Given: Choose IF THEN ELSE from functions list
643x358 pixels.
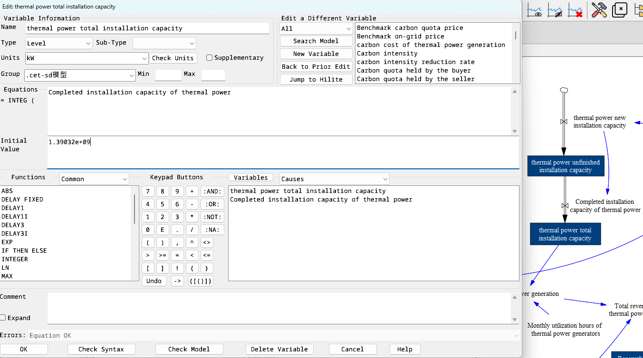Looking at the screenshot, I should 24,251.
